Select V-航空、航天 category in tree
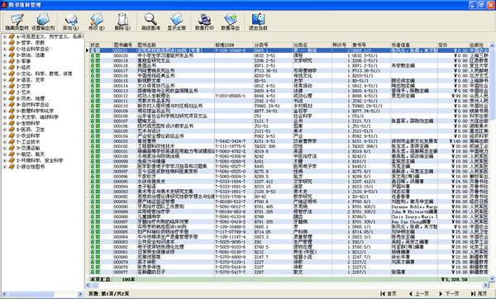 click(x=31, y=154)
